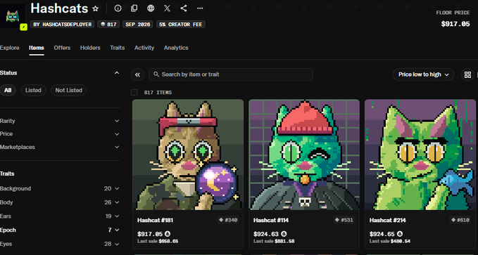
Task: Switch to grid view layout
Action: (x=467, y=74)
